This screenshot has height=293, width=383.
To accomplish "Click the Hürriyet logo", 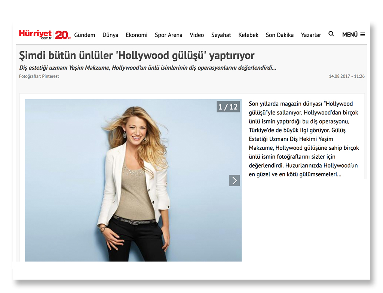I will [x=36, y=34].
